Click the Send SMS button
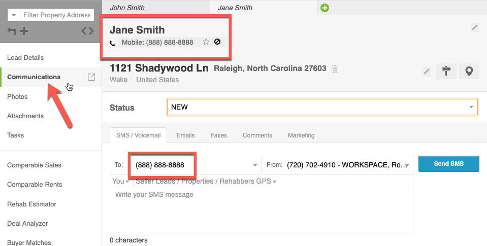The height and width of the screenshot is (246, 487). click(x=449, y=164)
